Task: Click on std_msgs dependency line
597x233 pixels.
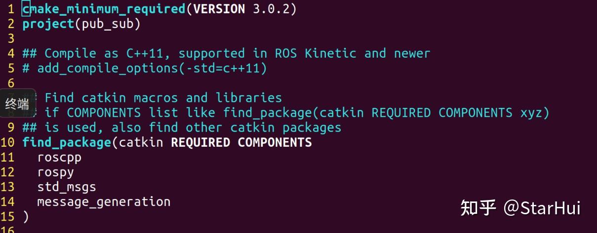Action: 67,187
